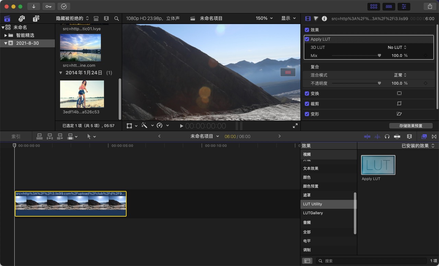The image size is (439, 266).
Task: Expand the 智能精选 folder
Action: [x=6, y=35]
